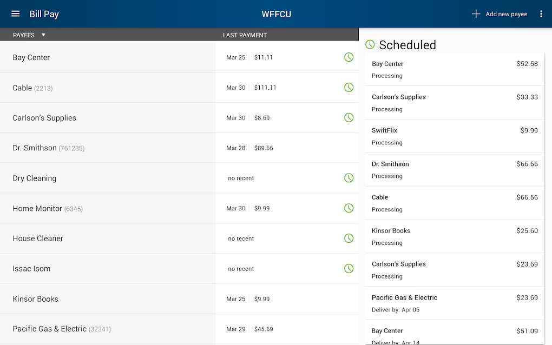Click the clock icon beside Bay Center's payment
The width and height of the screenshot is (552, 345).
tap(349, 57)
